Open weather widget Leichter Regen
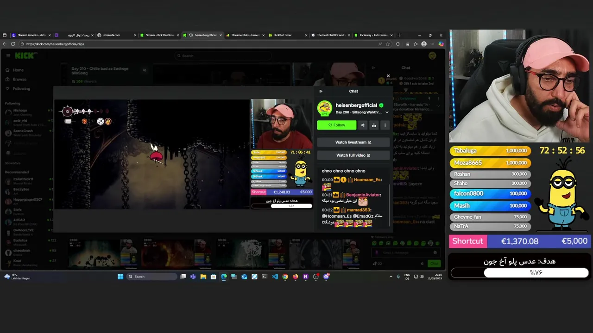593x333 pixels. 17,277
